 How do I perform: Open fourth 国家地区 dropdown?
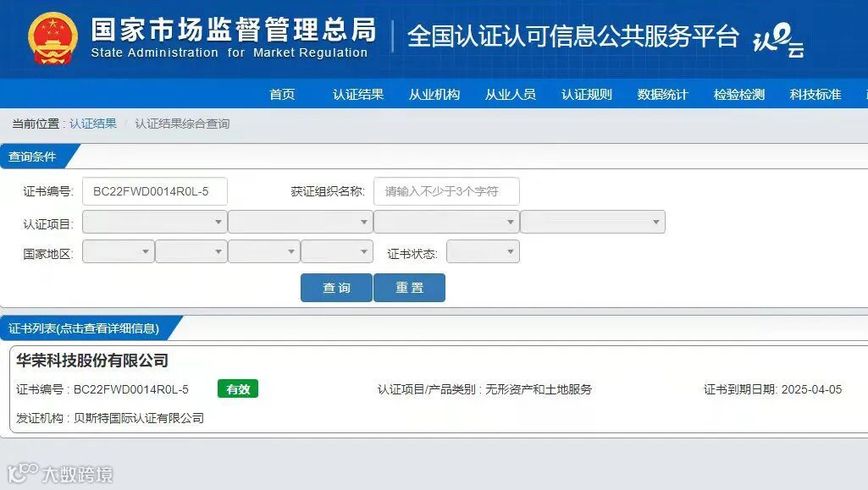pos(337,251)
